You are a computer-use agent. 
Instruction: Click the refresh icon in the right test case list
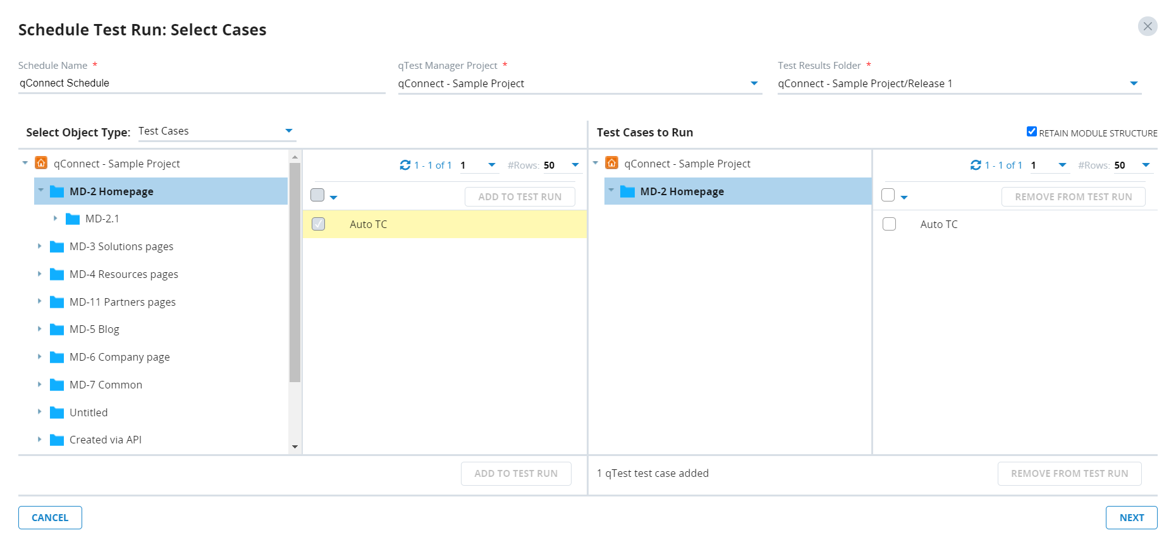click(x=976, y=165)
